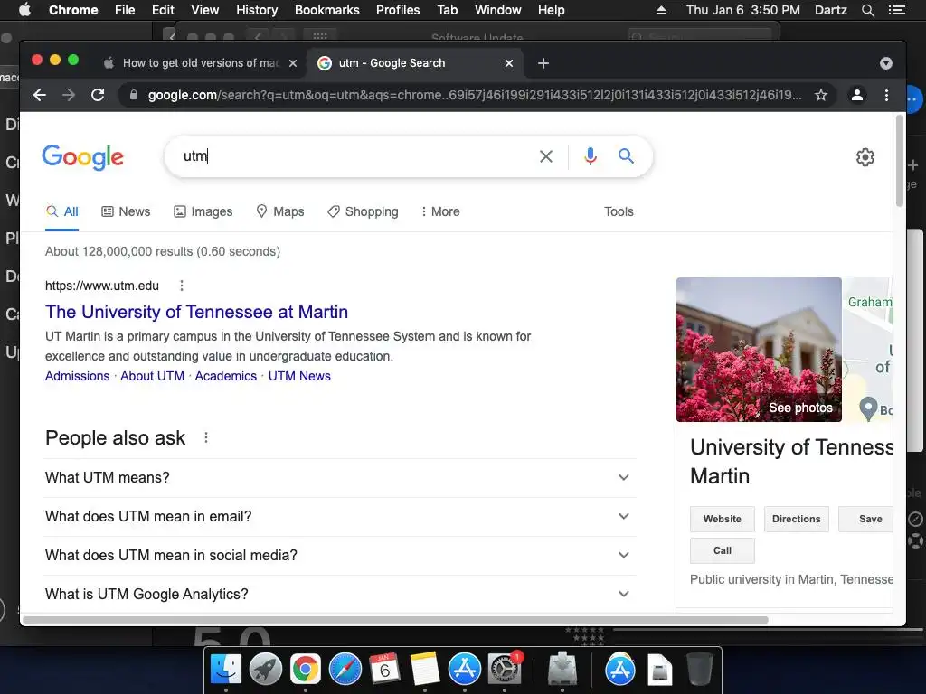The image size is (926, 694).
Task: Open the History menu in menu bar
Action: (x=257, y=10)
